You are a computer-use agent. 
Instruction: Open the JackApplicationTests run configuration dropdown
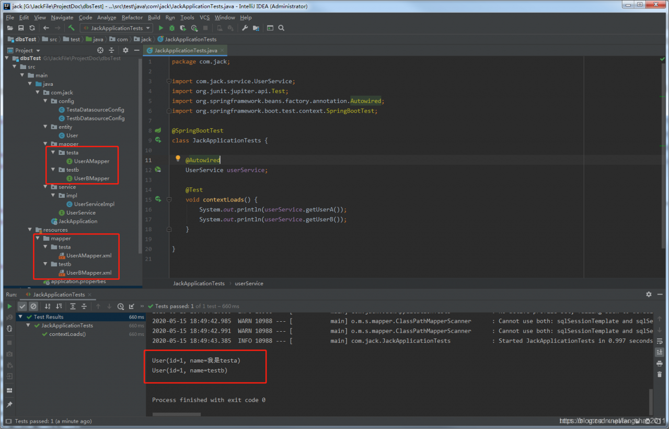(117, 28)
